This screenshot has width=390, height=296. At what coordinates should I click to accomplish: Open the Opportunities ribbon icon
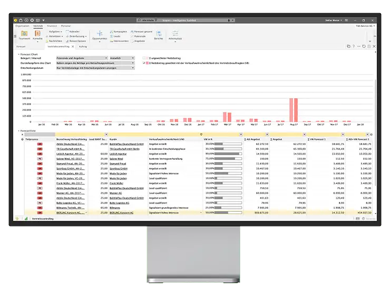tap(99, 35)
